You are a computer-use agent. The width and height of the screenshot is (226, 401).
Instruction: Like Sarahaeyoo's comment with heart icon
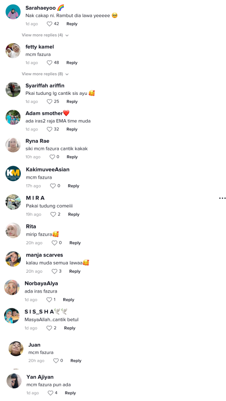click(49, 24)
